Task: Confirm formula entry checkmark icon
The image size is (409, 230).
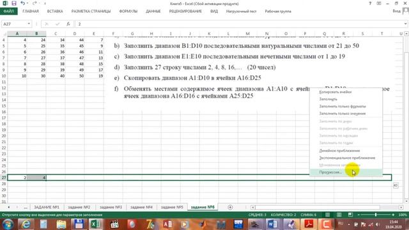Action: (x=58, y=24)
